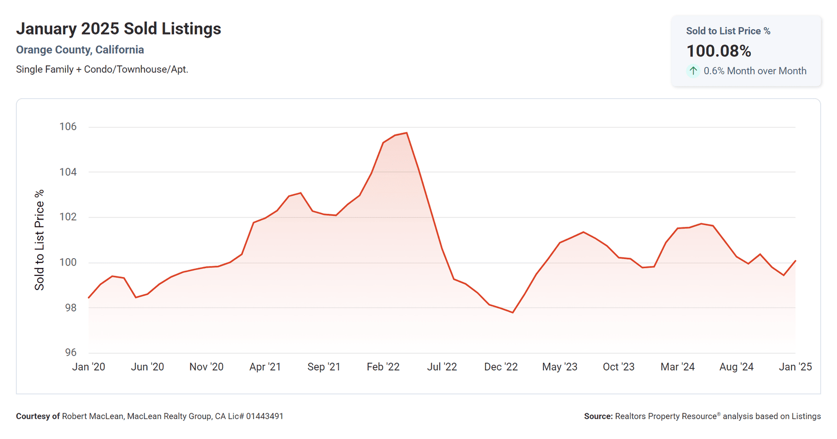The image size is (837, 439).
Task: Click the x-axis label Oct '23
Action: pos(618,367)
